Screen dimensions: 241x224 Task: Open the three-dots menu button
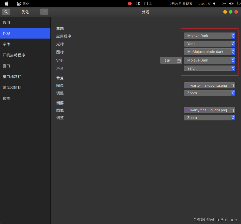pyautogui.click(x=44, y=12)
